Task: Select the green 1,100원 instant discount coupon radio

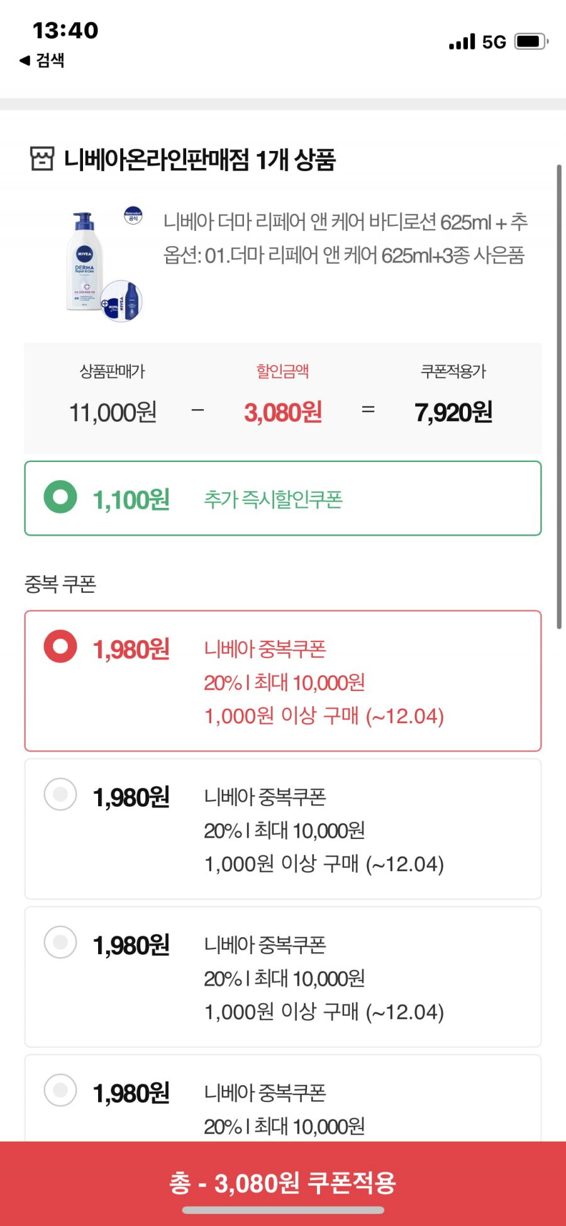Action: tap(60, 497)
